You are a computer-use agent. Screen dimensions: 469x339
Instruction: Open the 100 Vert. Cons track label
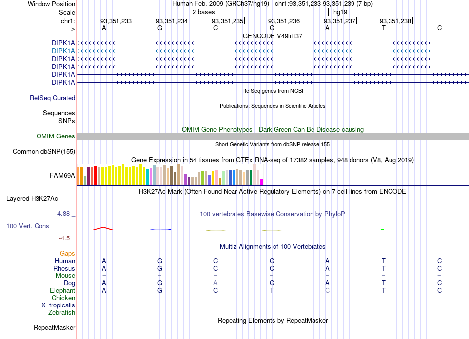(28, 226)
